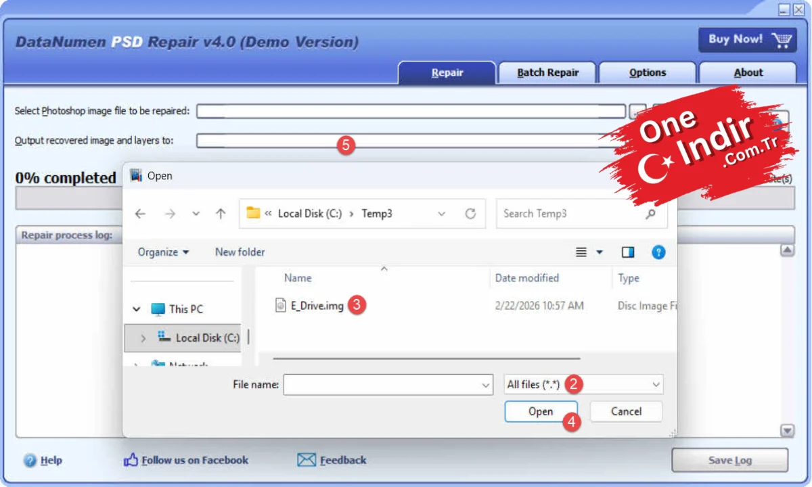The width and height of the screenshot is (812, 487).
Task: Open the About tab
Action: [x=748, y=72]
